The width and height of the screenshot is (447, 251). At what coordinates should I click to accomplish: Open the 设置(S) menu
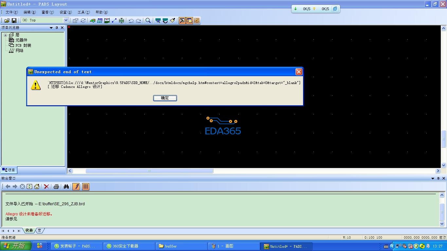tap(66, 12)
